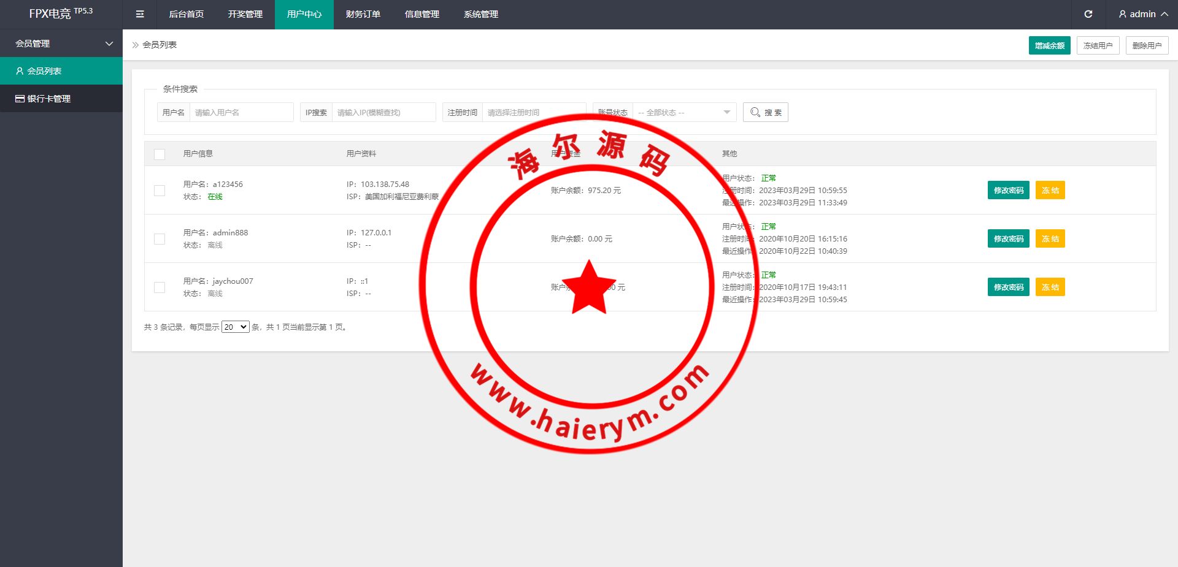The height and width of the screenshot is (567, 1178).
Task: Focus the 用户名 search input field
Action: (x=241, y=112)
